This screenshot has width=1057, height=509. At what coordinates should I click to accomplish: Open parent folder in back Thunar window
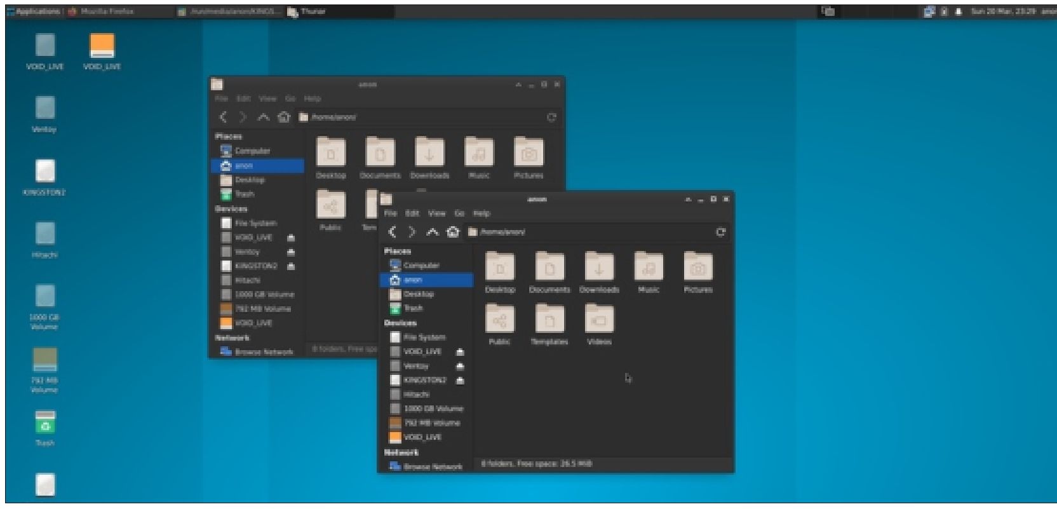tap(263, 117)
